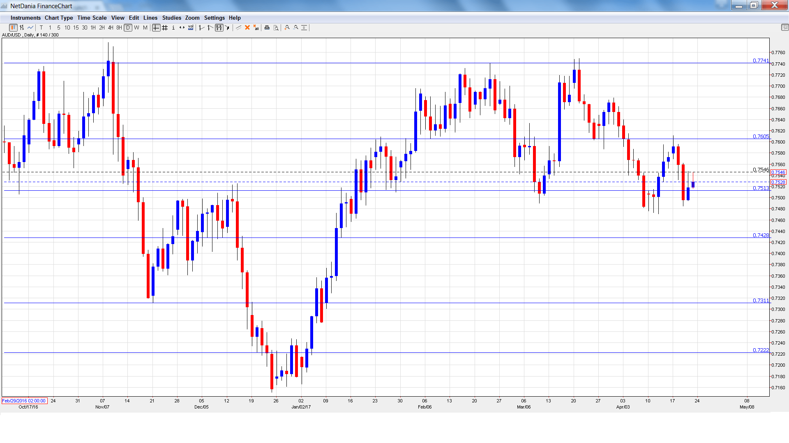Zoom in with plus magnifier

pos(287,28)
